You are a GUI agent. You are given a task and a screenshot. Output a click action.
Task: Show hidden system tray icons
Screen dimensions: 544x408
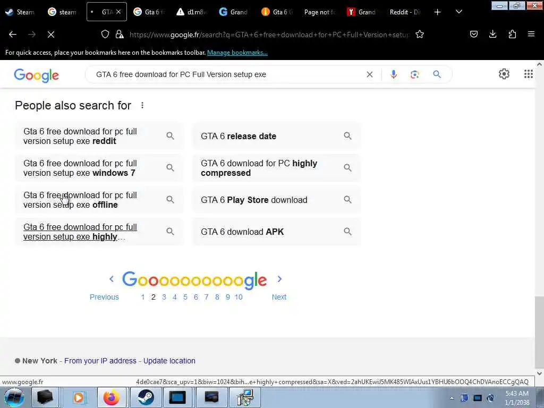[x=452, y=398]
